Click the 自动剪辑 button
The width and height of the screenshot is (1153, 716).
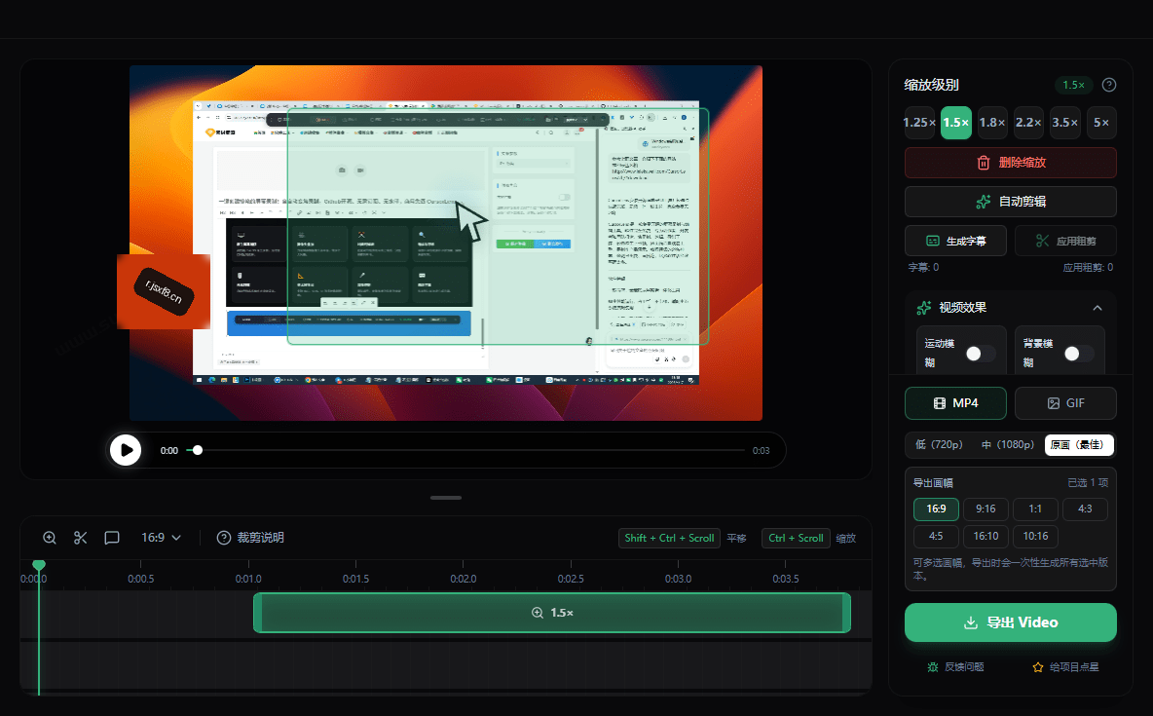1011,202
